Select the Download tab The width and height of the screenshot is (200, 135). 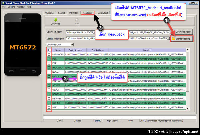coord(74,13)
